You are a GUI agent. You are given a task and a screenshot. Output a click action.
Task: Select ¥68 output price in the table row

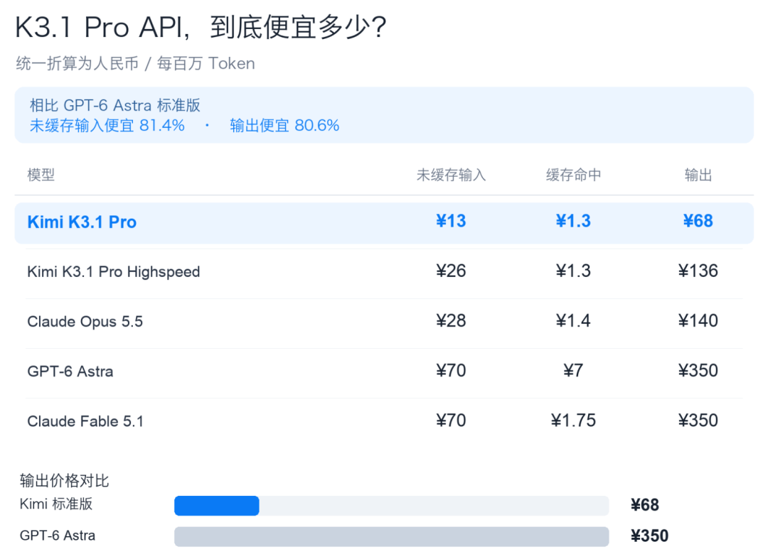coord(698,221)
